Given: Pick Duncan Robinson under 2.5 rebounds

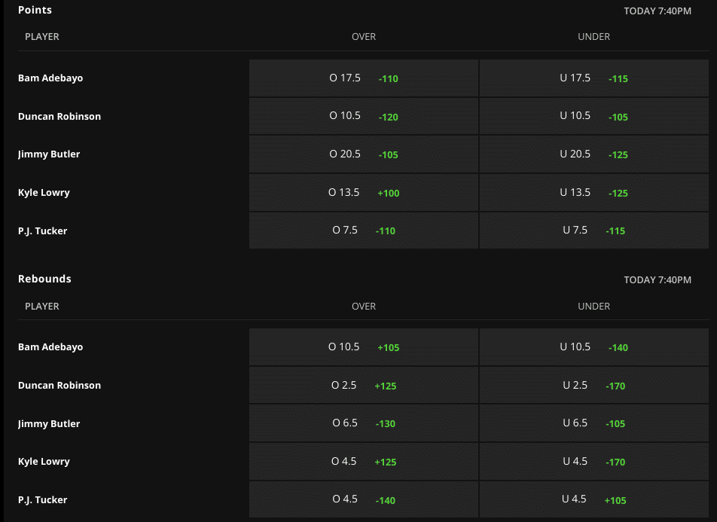Looking at the screenshot, I should pos(593,386).
